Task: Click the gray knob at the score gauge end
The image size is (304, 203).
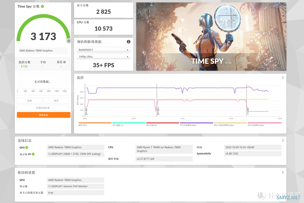Action: pos(69,41)
